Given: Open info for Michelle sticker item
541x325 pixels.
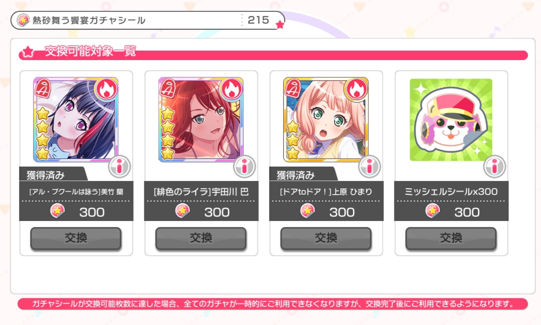Looking at the screenshot, I should point(495,167).
